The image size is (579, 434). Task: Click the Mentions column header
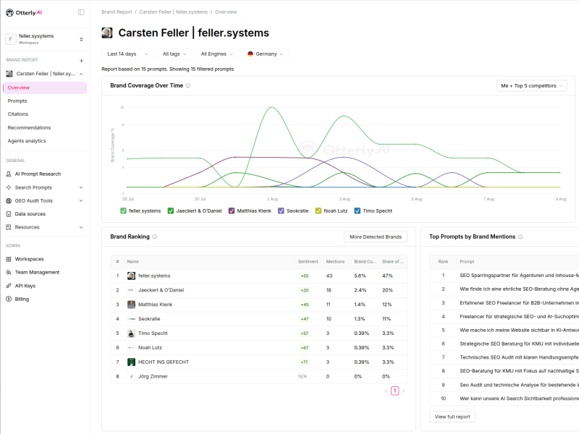point(335,262)
